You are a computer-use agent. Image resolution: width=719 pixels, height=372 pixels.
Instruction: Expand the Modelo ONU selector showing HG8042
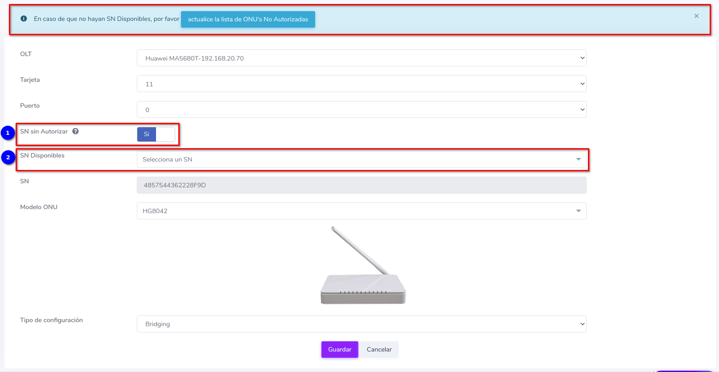point(361,211)
